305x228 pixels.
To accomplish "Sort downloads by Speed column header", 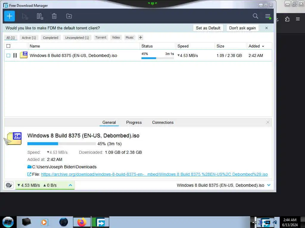I will (195, 46).
